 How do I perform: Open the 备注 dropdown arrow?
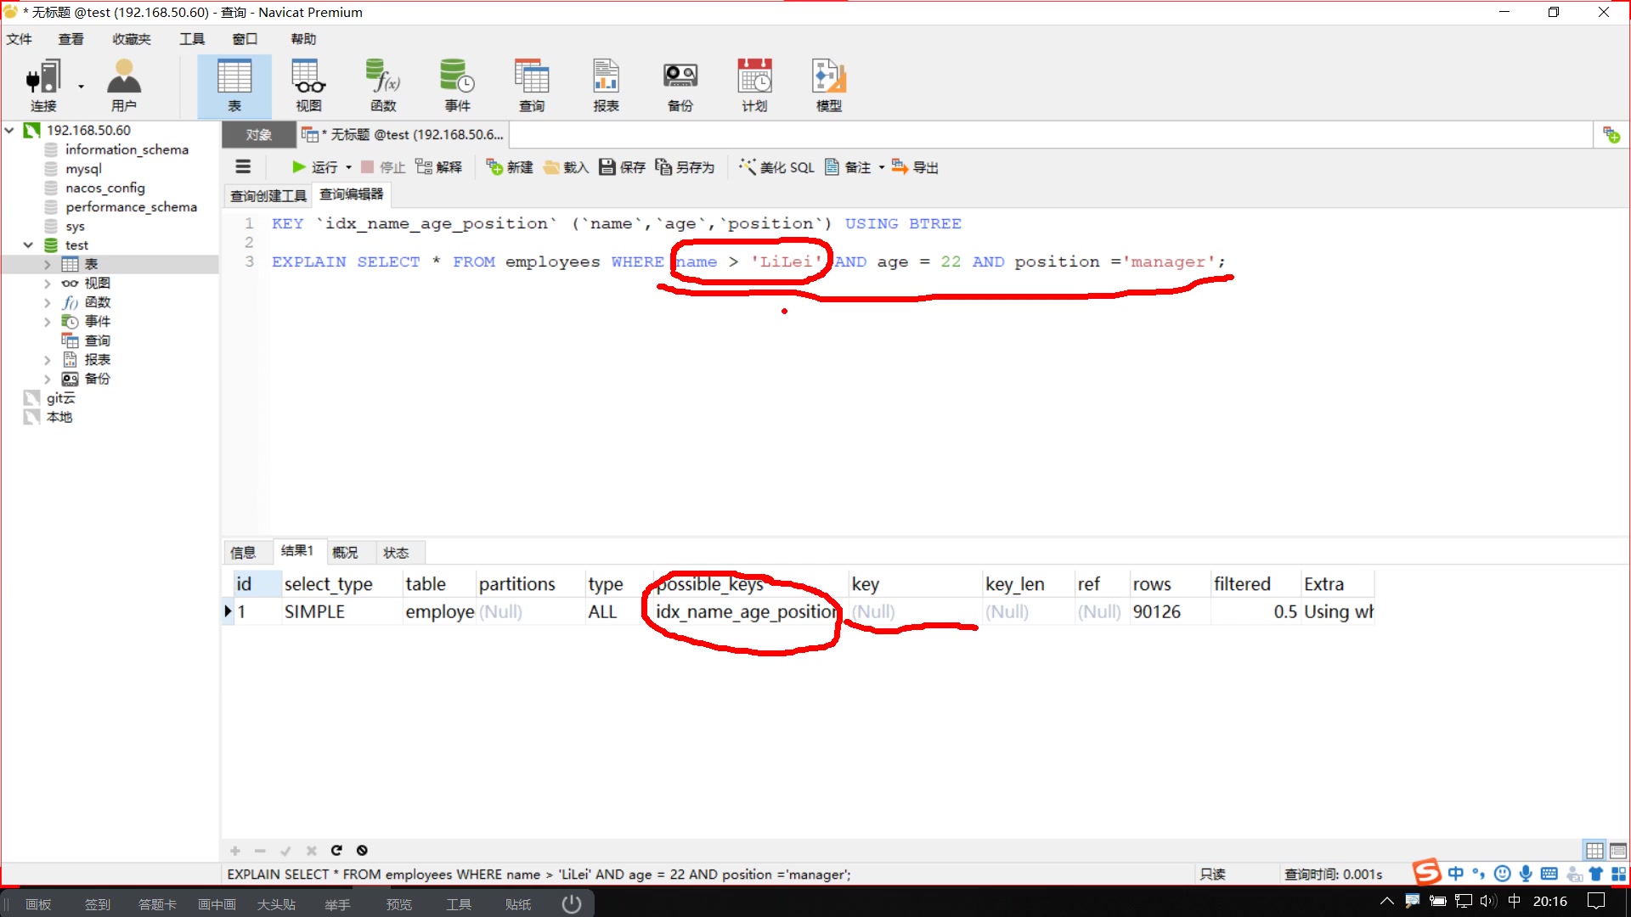point(882,167)
